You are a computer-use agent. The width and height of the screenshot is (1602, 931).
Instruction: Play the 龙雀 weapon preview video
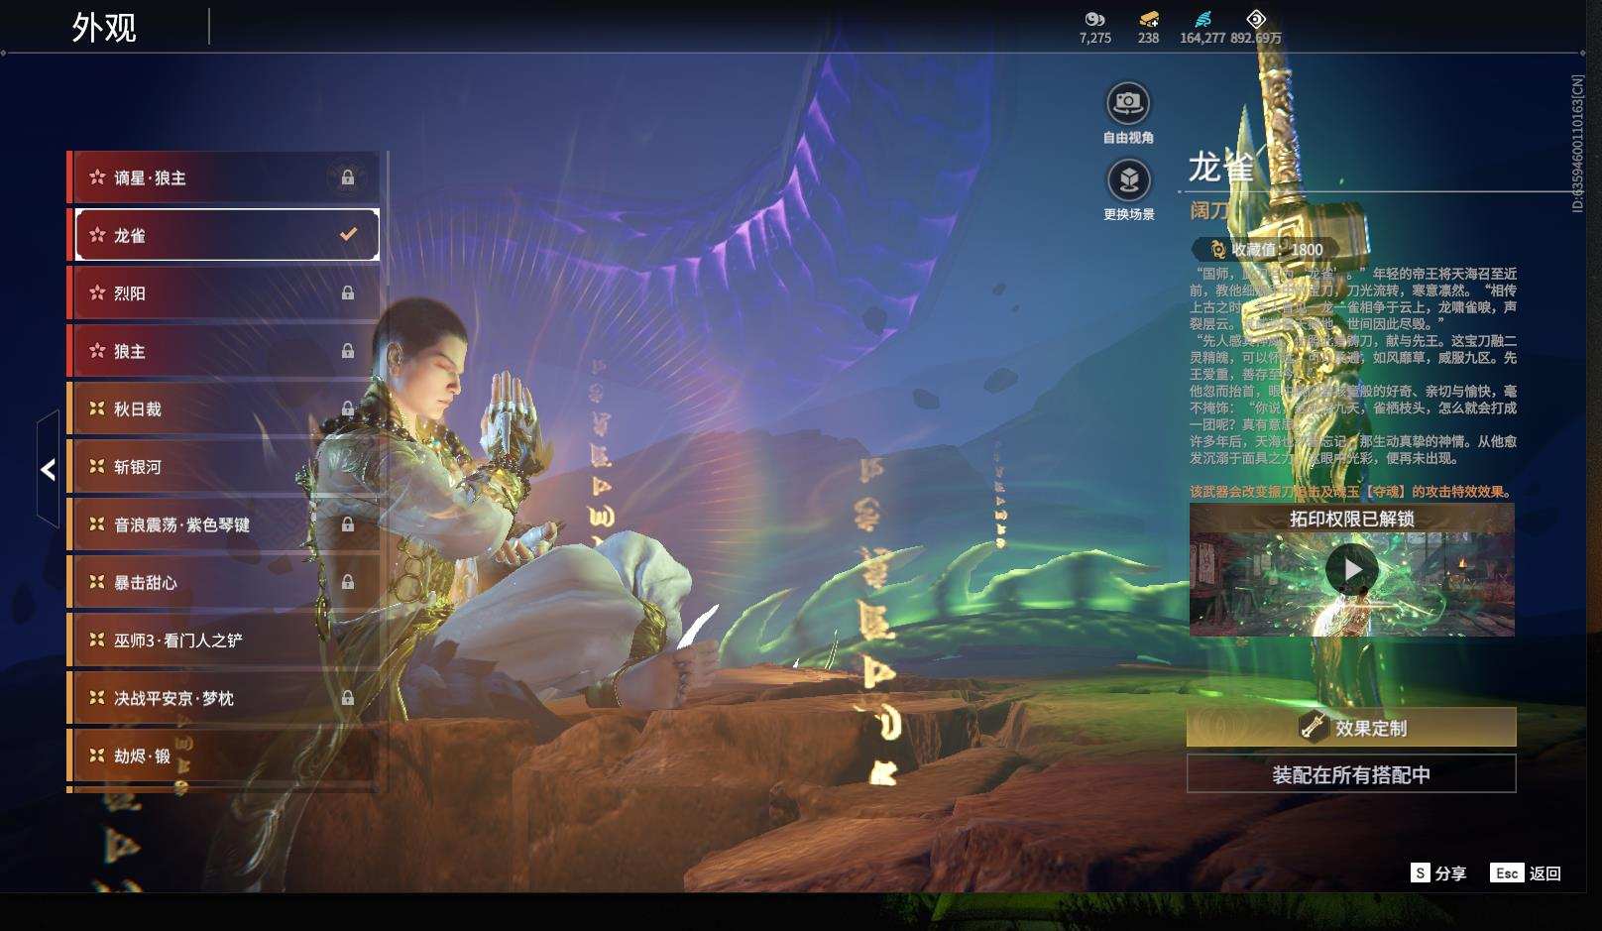coord(1351,569)
